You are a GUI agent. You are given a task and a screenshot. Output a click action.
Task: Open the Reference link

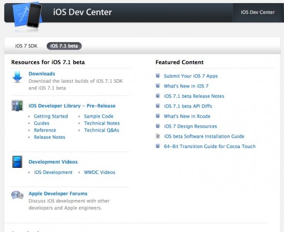(45, 130)
